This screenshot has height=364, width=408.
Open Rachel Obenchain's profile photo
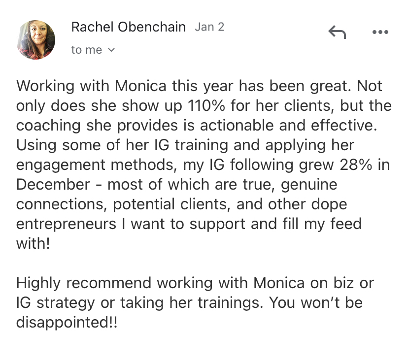(36, 40)
